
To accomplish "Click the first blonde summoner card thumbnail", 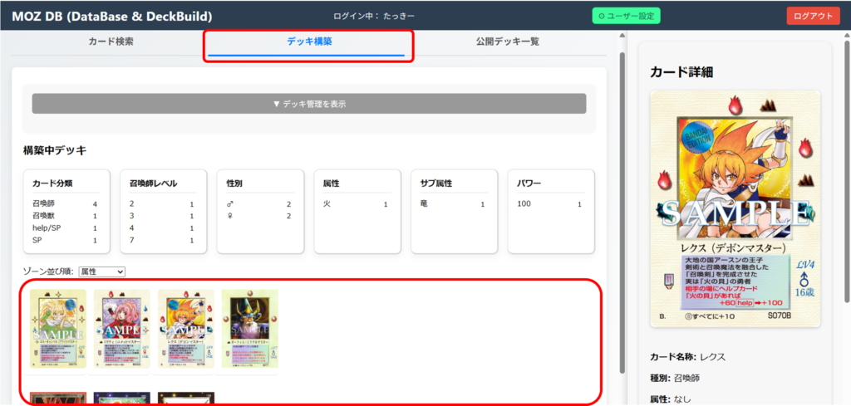I will tap(58, 329).
